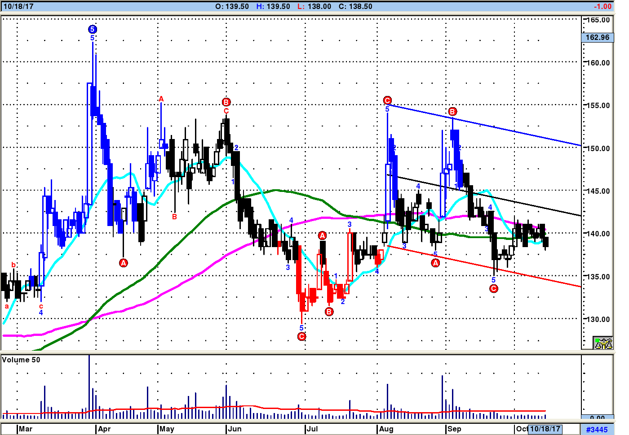The width and height of the screenshot is (629, 435).
Task: Select the blue circled 5 at April peak
Action: click(x=92, y=30)
